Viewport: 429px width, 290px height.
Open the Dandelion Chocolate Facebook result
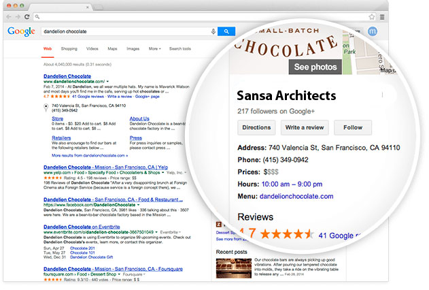point(113,199)
